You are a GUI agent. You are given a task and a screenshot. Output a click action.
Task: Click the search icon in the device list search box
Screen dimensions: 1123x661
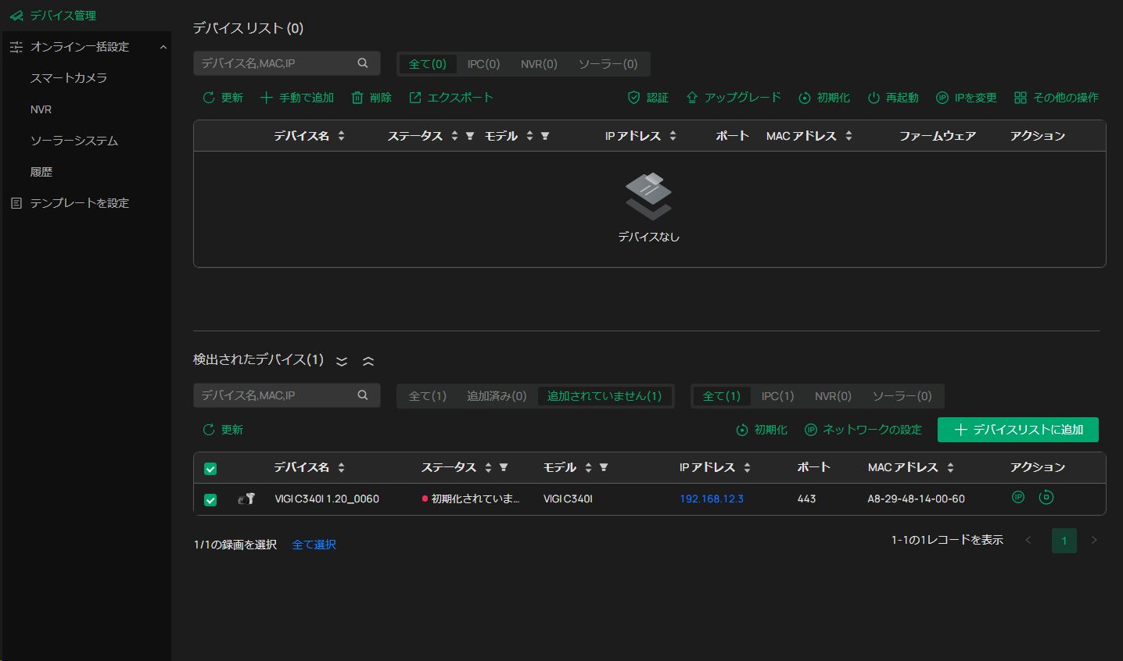pos(363,63)
